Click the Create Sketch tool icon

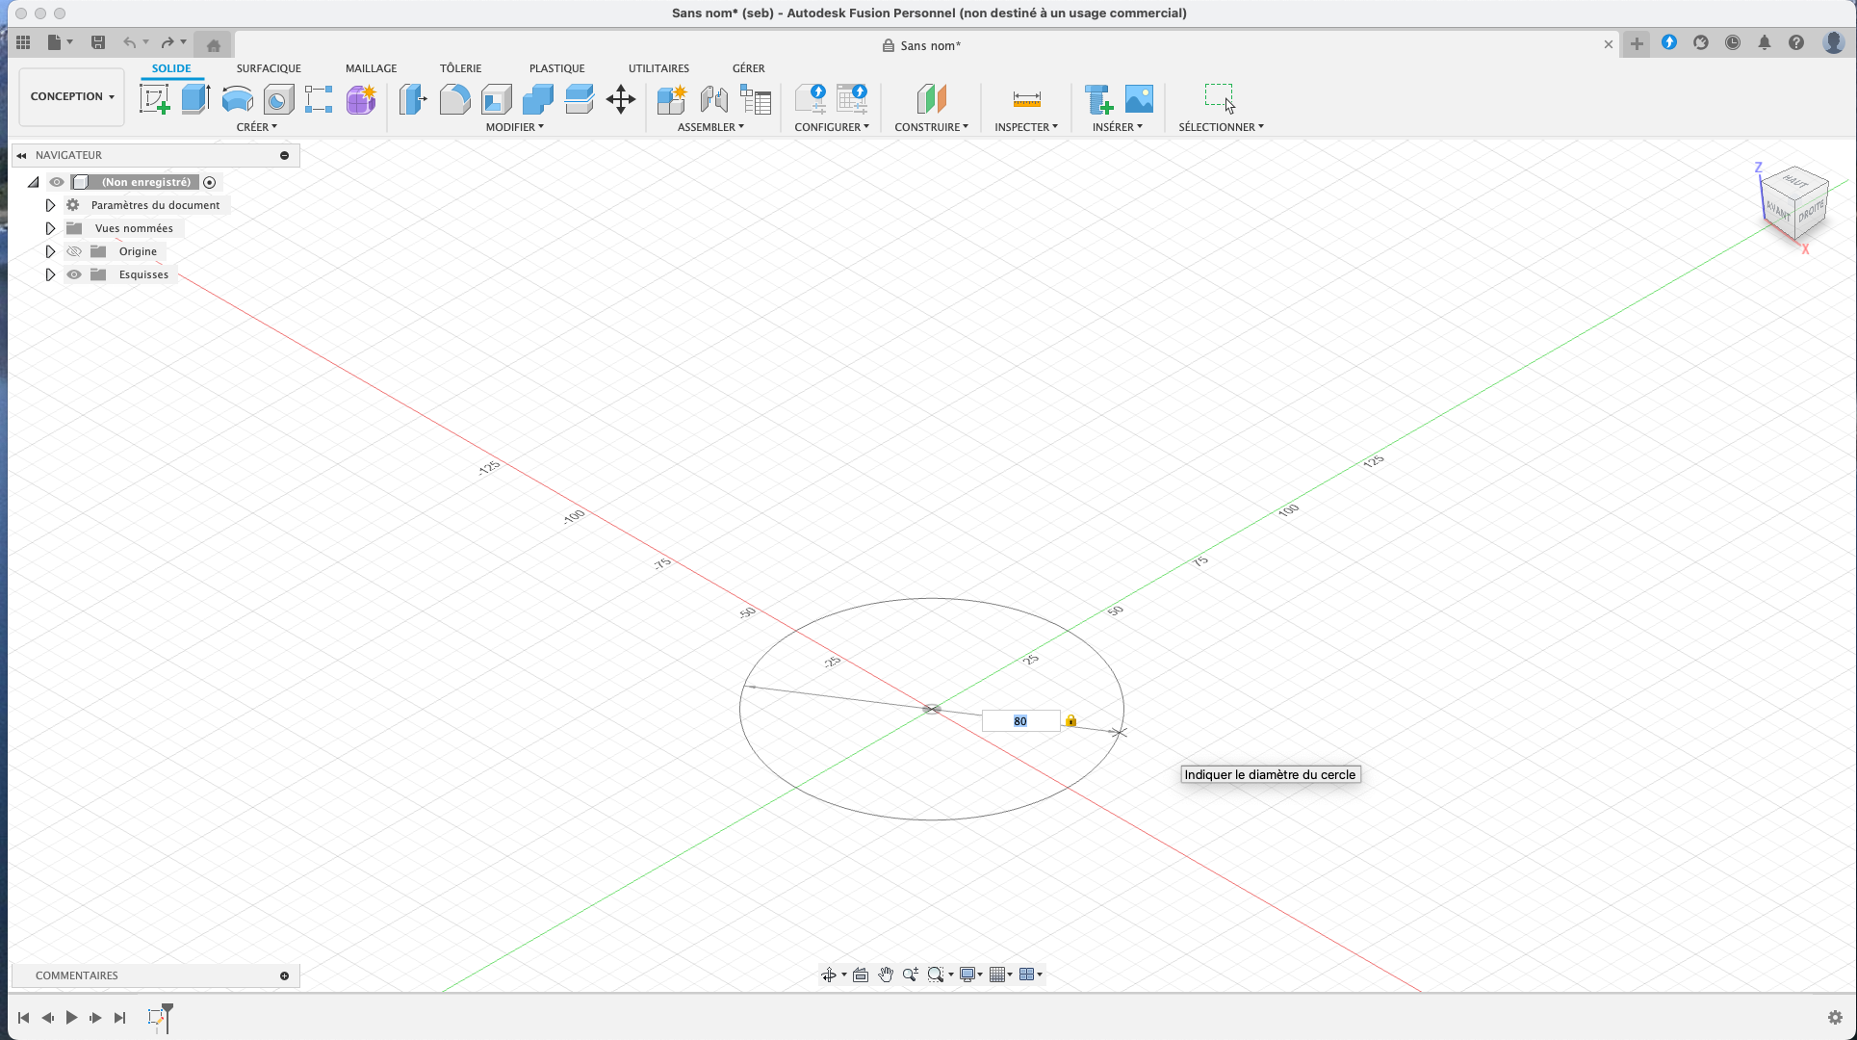pos(154,99)
